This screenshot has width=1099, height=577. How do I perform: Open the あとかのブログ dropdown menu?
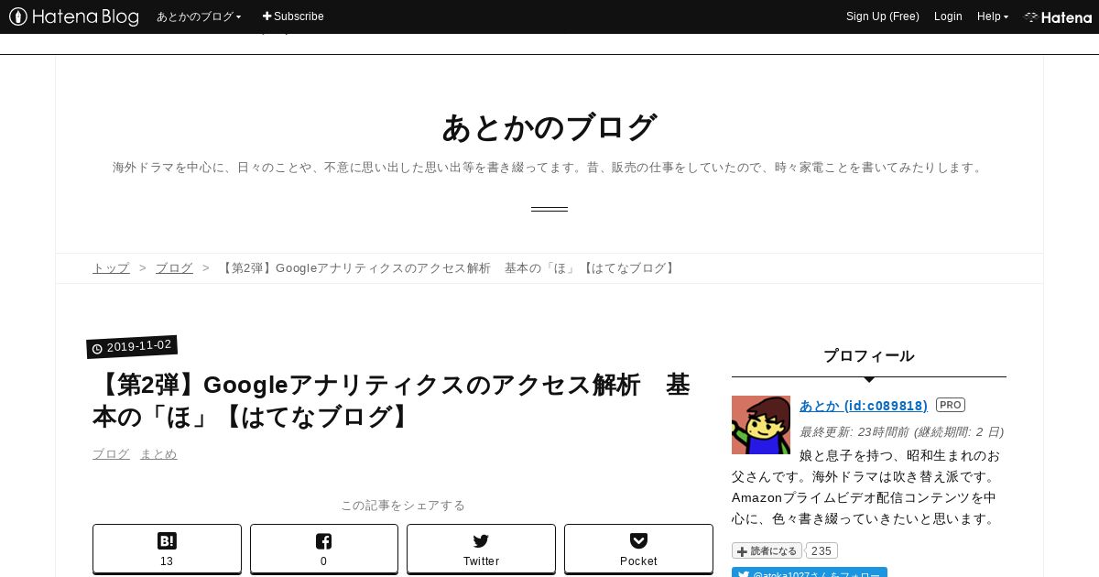[199, 16]
